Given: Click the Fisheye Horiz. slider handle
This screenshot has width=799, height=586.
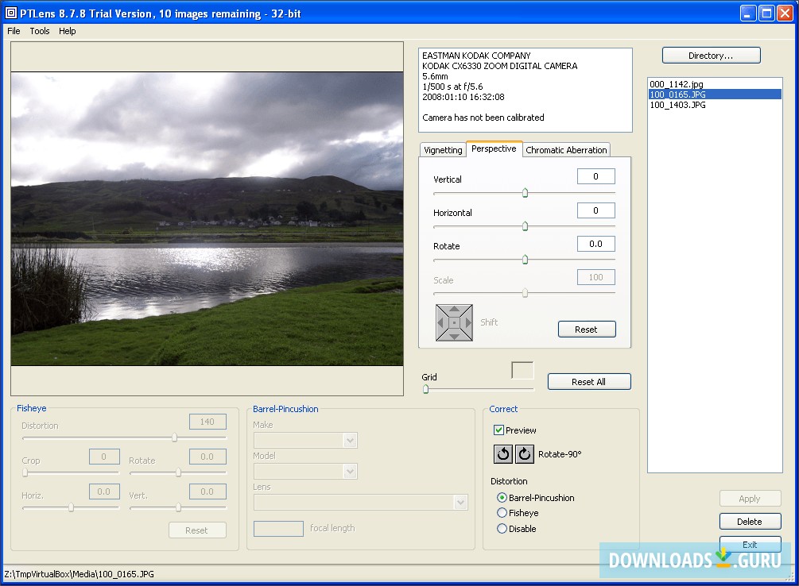Looking at the screenshot, I should (x=71, y=507).
